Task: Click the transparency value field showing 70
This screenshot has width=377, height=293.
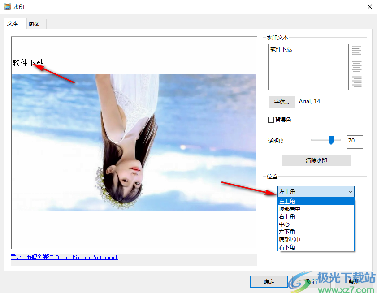Action: [x=355, y=142]
